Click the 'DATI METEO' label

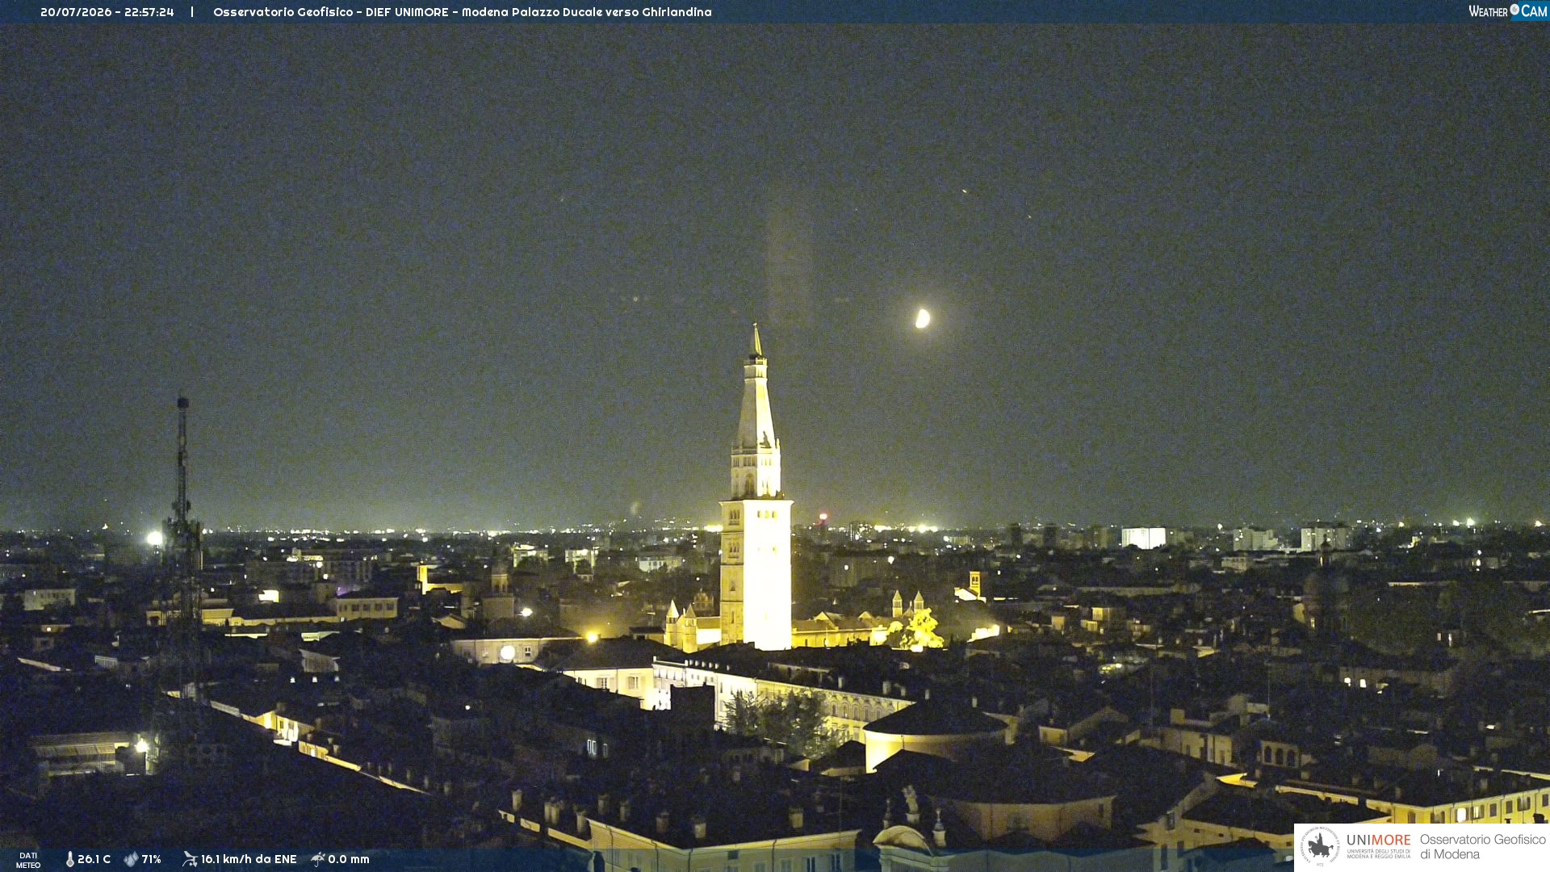[x=28, y=860]
